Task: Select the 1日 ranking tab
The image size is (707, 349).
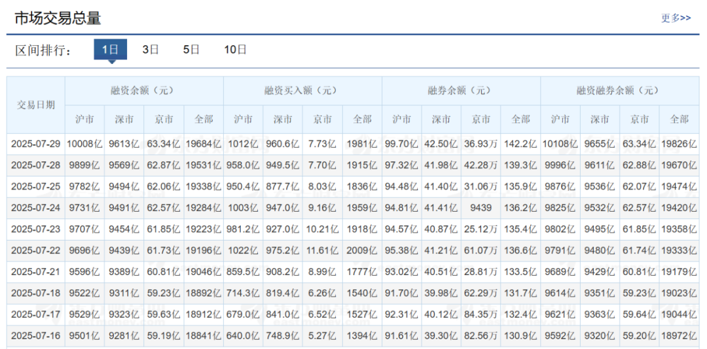Action: pyautogui.click(x=110, y=49)
